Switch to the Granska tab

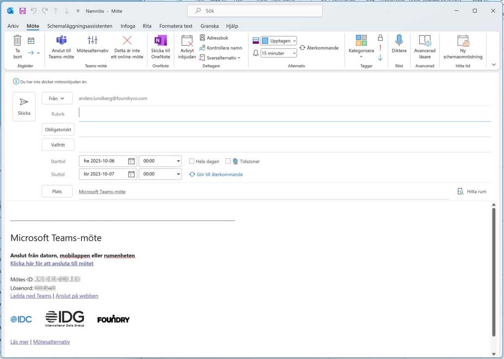pos(210,26)
